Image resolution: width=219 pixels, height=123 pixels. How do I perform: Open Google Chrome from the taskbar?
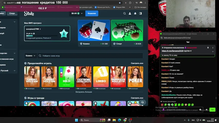125,120
